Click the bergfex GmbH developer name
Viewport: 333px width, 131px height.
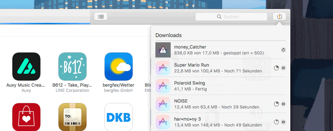point(119,90)
